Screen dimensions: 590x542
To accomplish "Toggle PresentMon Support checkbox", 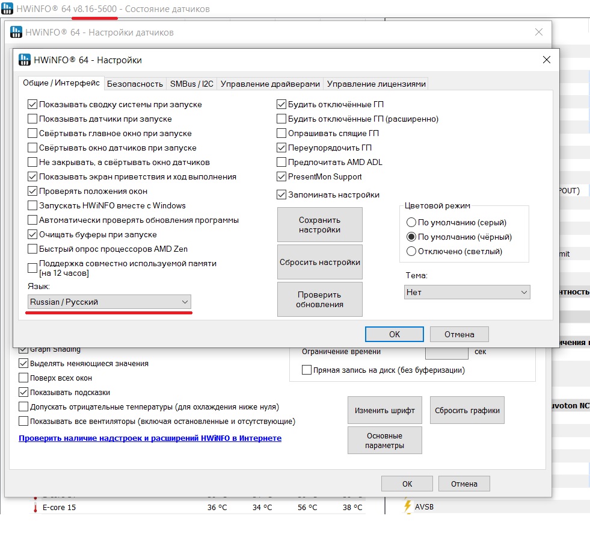I will [x=281, y=176].
